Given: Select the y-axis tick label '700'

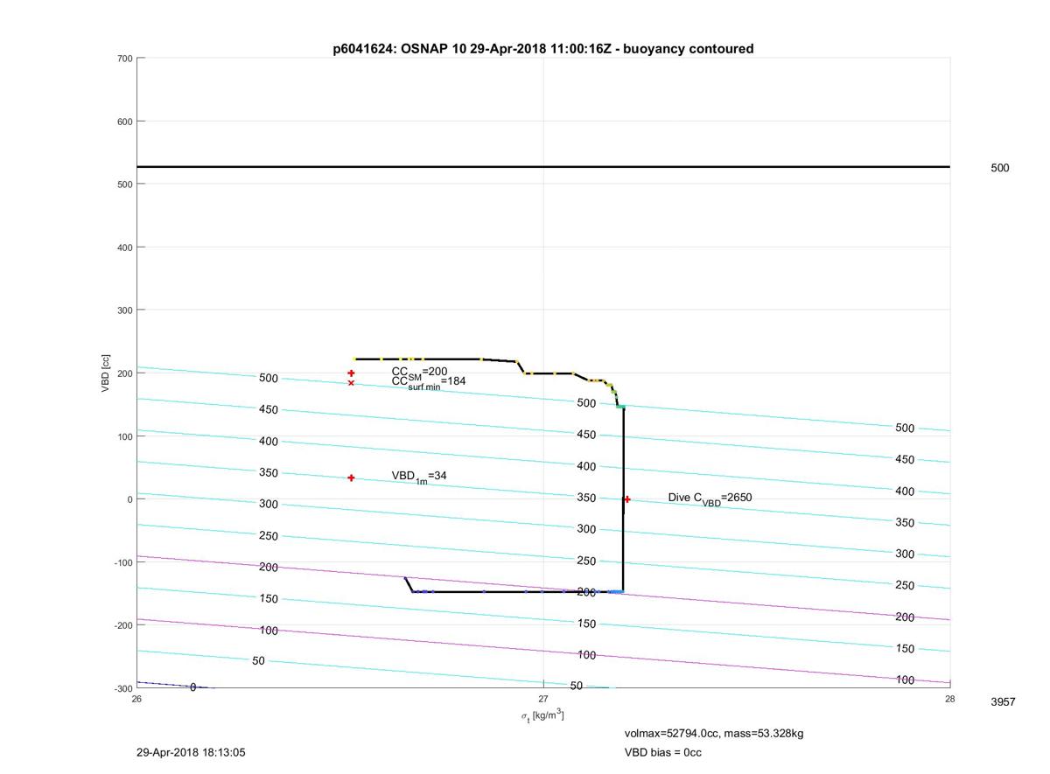Looking at the screenshot, I should [123, 59].
